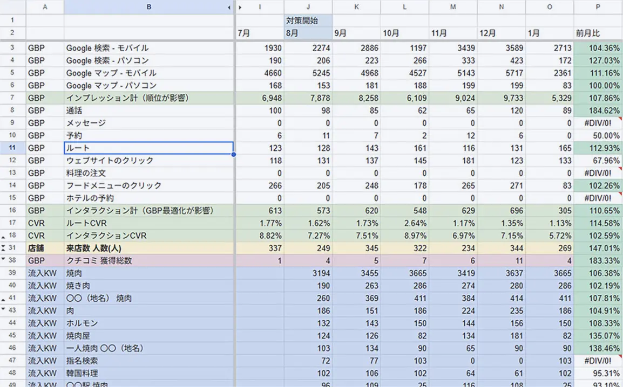The height and width of the screenshot is (387, 623).
Task: Select the メッセージ cell
Action: (148, 123)
